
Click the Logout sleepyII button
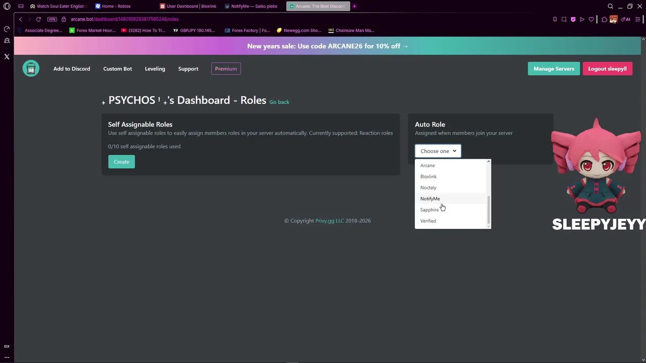point(607,69)
